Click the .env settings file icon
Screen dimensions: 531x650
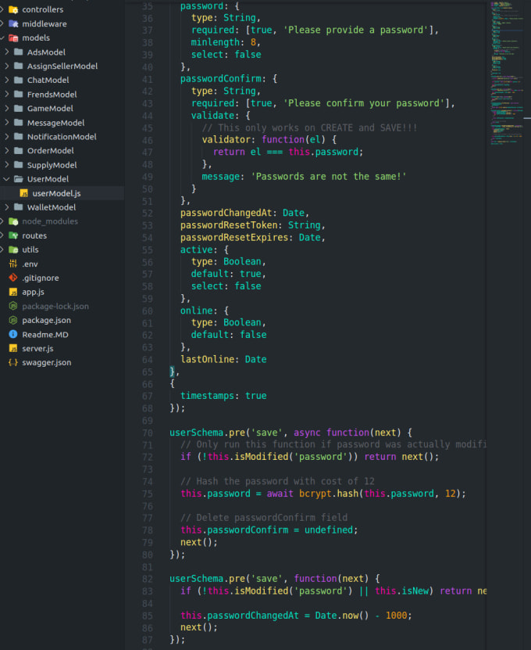tap(13, 264)
